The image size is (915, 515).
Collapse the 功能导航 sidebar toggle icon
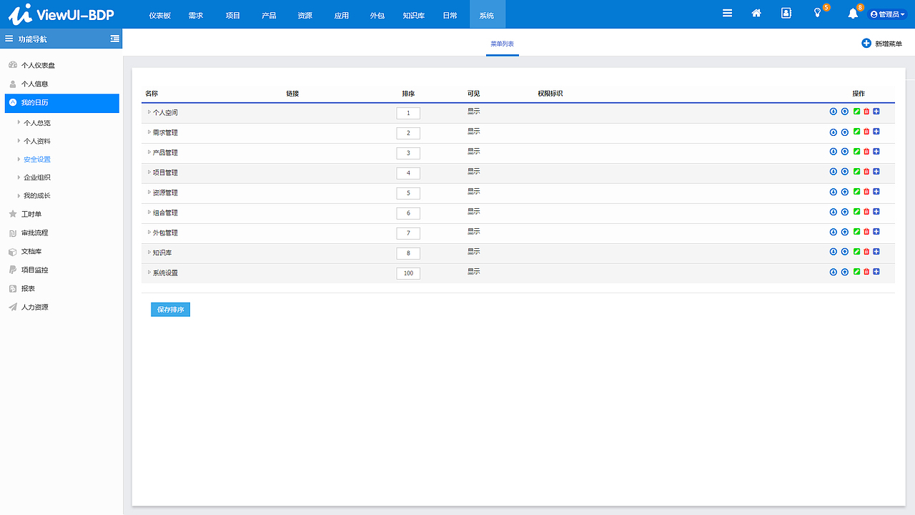click(x=114, y=39)
